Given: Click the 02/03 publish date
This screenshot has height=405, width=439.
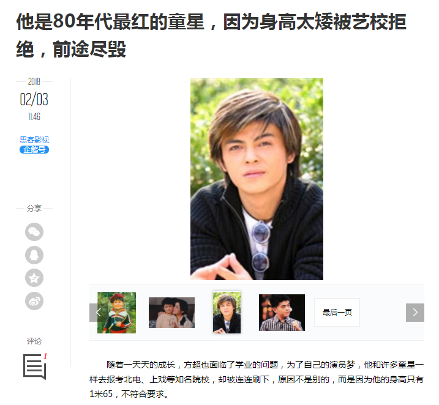Looking at the screenshot, I should click(34, 99).
